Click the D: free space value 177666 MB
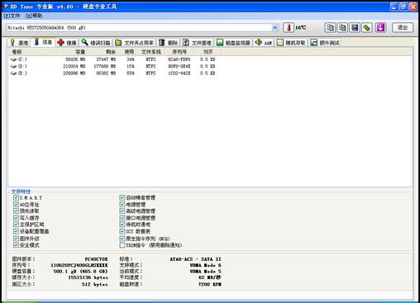The image size is (420, 303). coord(105,66)
